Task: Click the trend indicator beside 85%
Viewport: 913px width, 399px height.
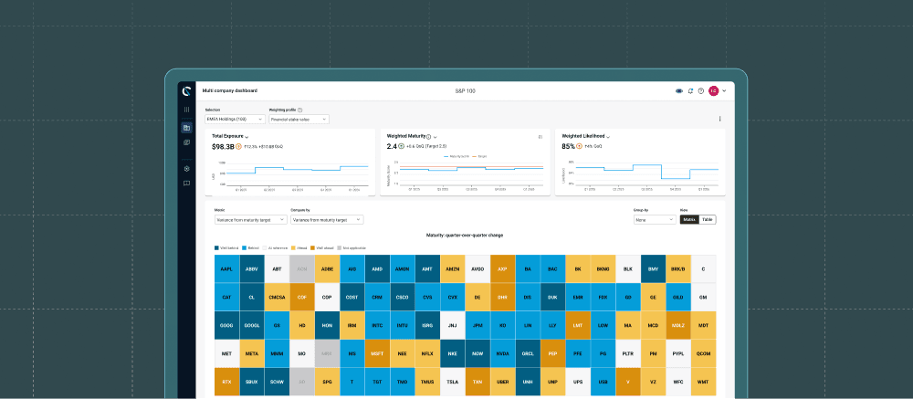Action: point(580,146)
